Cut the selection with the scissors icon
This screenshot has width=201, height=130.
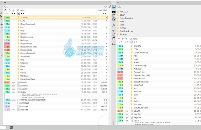point(114,31)
